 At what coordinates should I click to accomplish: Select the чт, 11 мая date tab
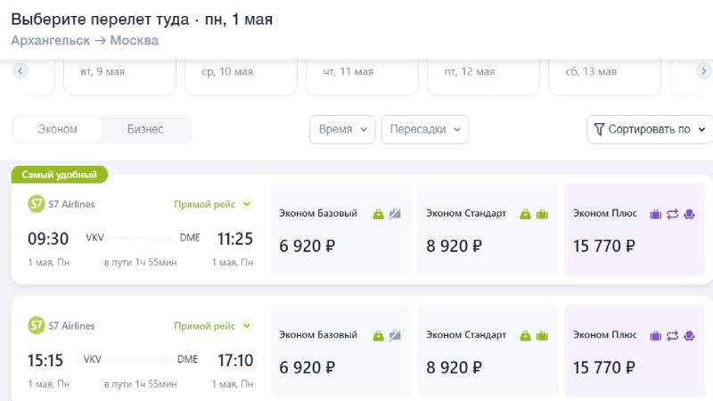coord(362,72)
